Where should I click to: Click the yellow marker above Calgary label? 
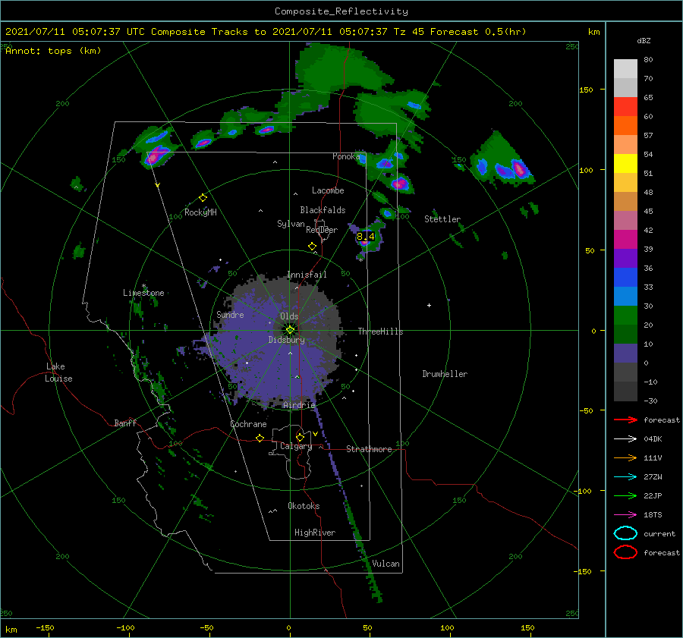pos(300,437)
